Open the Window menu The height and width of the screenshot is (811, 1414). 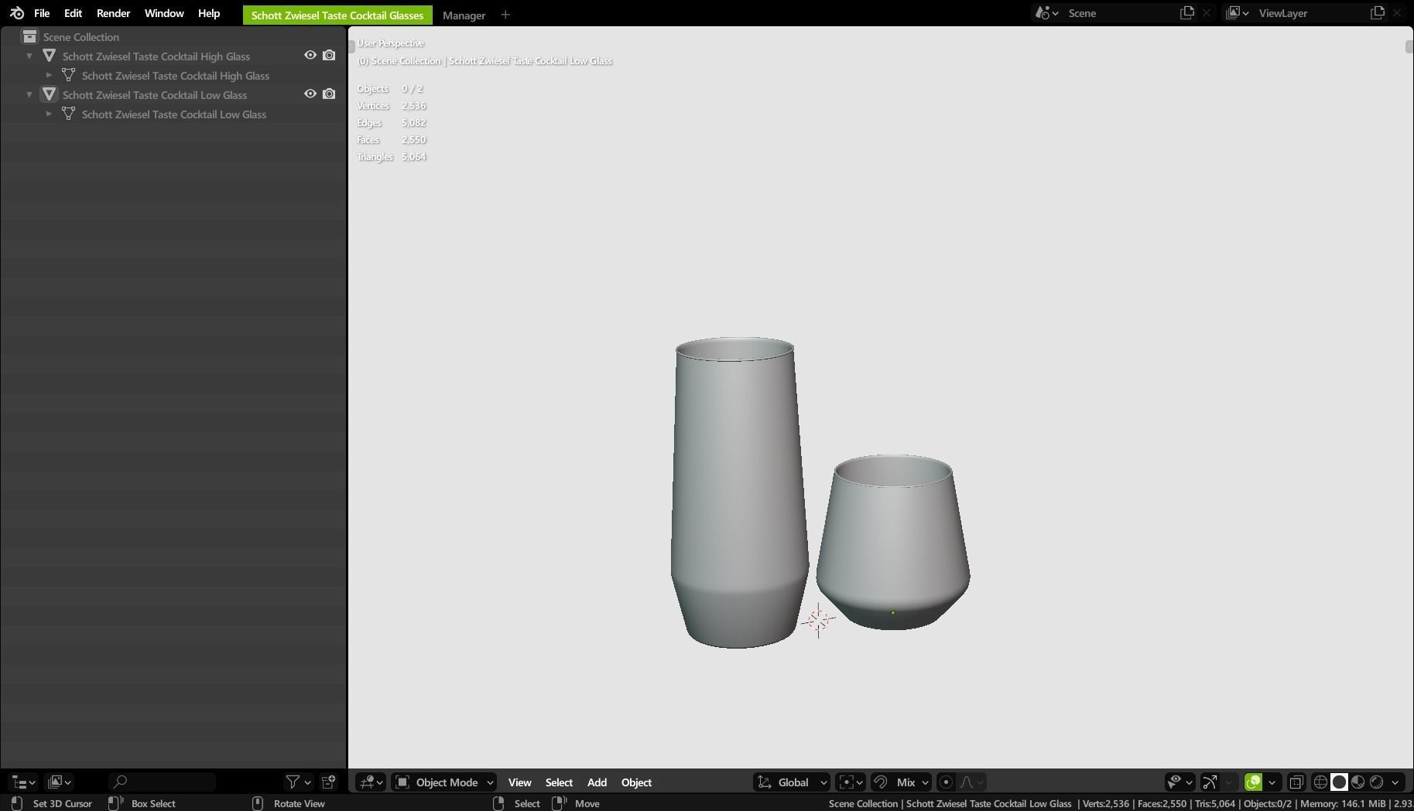tap(164, 13)
